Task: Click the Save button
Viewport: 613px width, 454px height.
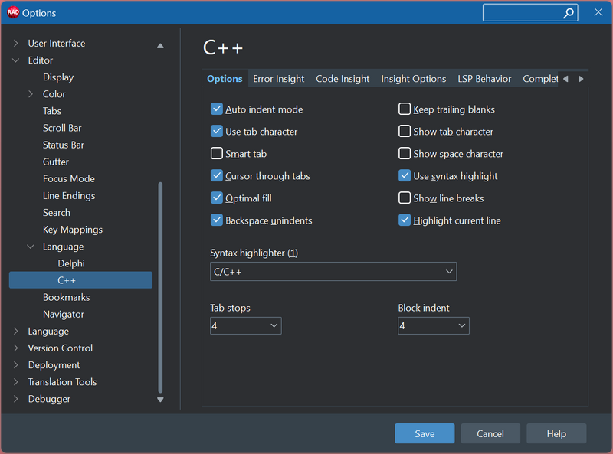Action: click(425, 433)
